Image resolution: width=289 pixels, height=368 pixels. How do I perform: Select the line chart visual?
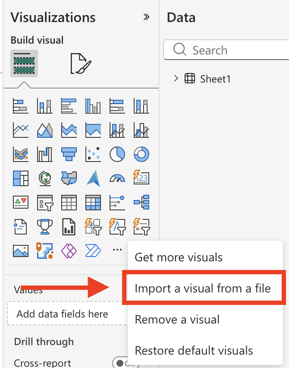click(20, 129)
